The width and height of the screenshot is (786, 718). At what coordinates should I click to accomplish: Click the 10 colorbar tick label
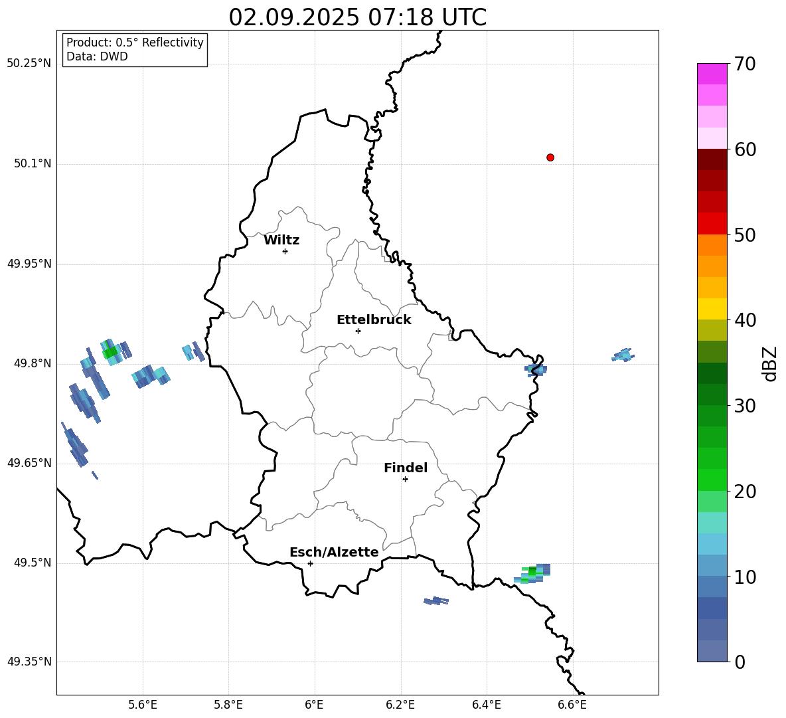pos(745,577)
